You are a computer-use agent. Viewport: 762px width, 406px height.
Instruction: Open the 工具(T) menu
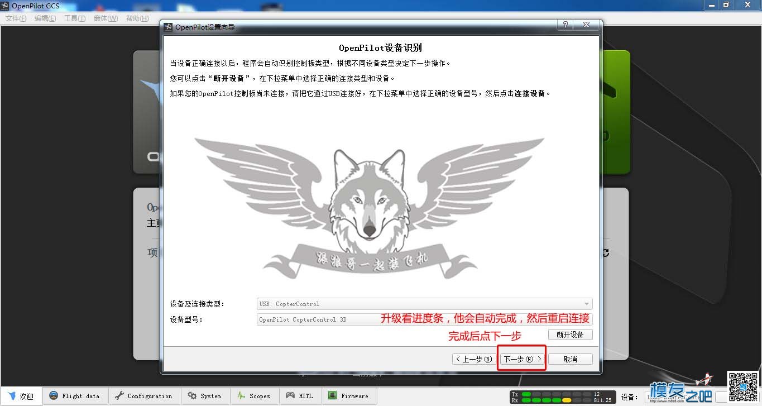click(75, 18)
